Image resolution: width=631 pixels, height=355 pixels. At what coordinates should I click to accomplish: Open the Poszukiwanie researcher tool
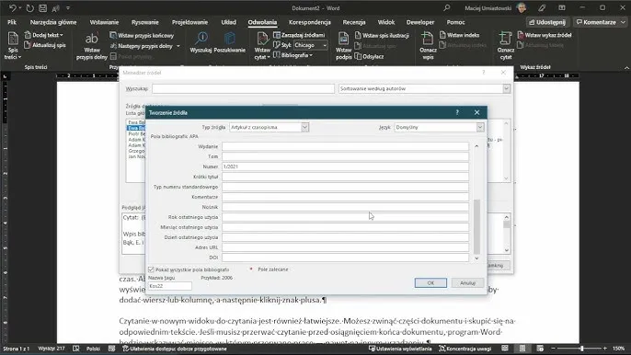pyautogui.click(x=229, y=42)
